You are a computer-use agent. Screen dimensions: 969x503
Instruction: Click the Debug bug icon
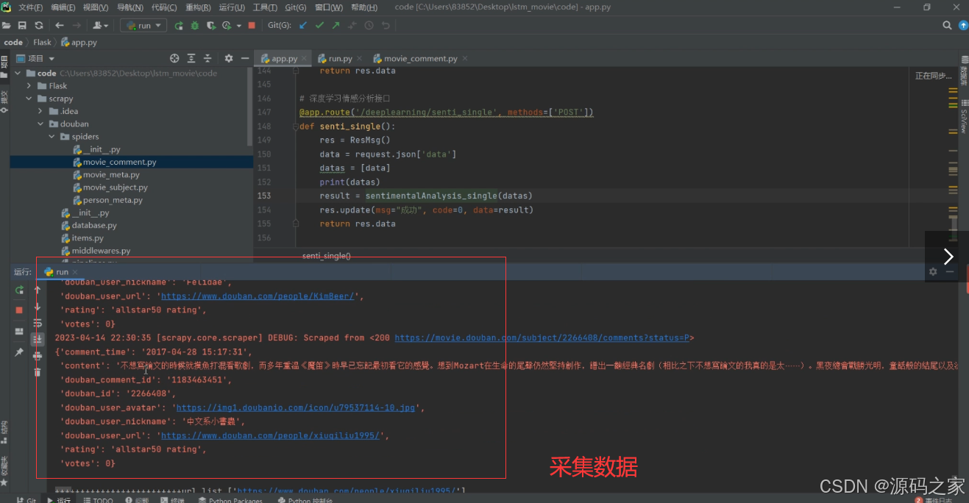(x=195, y=25)
